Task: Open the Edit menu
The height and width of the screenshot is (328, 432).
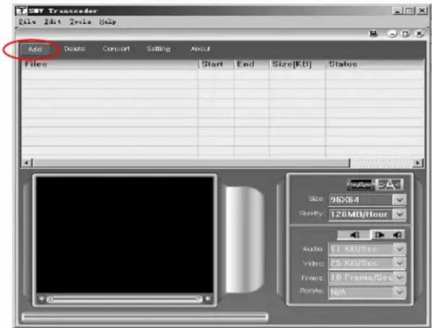Action: 53,22
